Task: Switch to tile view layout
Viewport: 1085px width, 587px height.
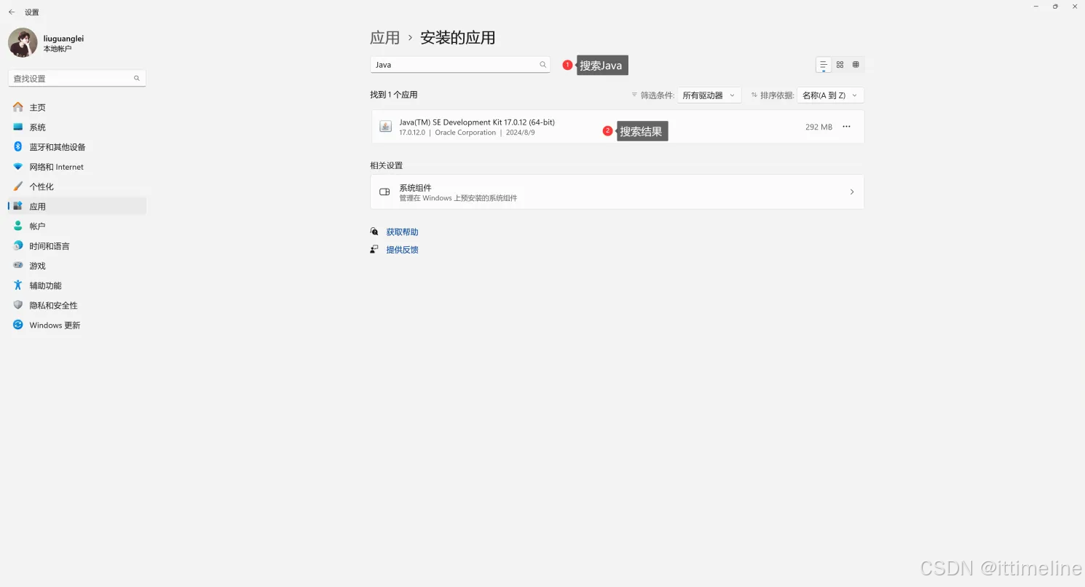Action: [856, 65]
